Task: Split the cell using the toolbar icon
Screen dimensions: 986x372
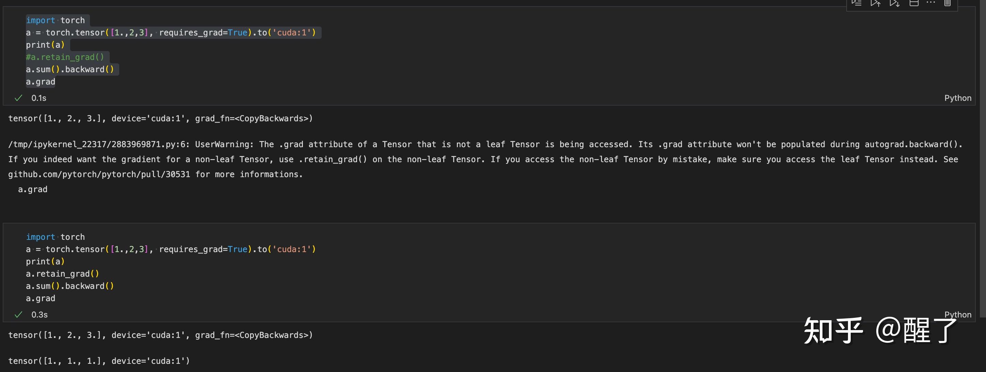Action: point(914,3)
